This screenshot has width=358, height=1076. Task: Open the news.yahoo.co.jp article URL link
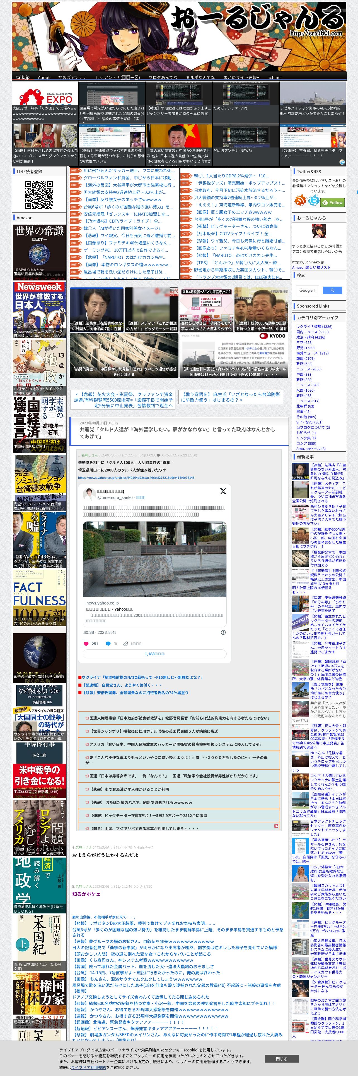[136, 477]
